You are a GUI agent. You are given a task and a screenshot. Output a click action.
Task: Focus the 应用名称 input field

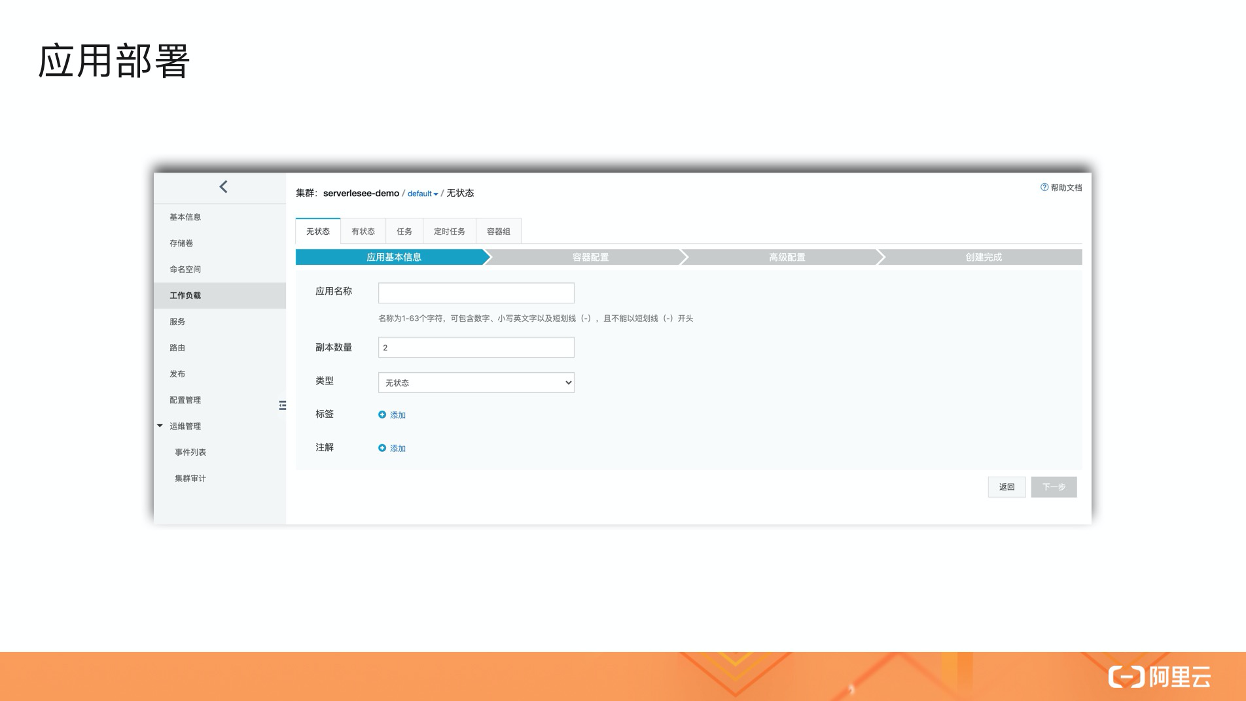476,293
